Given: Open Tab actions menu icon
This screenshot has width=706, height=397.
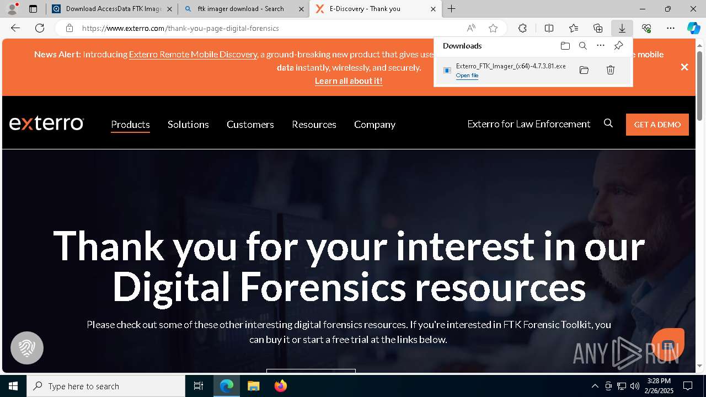Looking at the screenshot, I should tap(33, 9).
